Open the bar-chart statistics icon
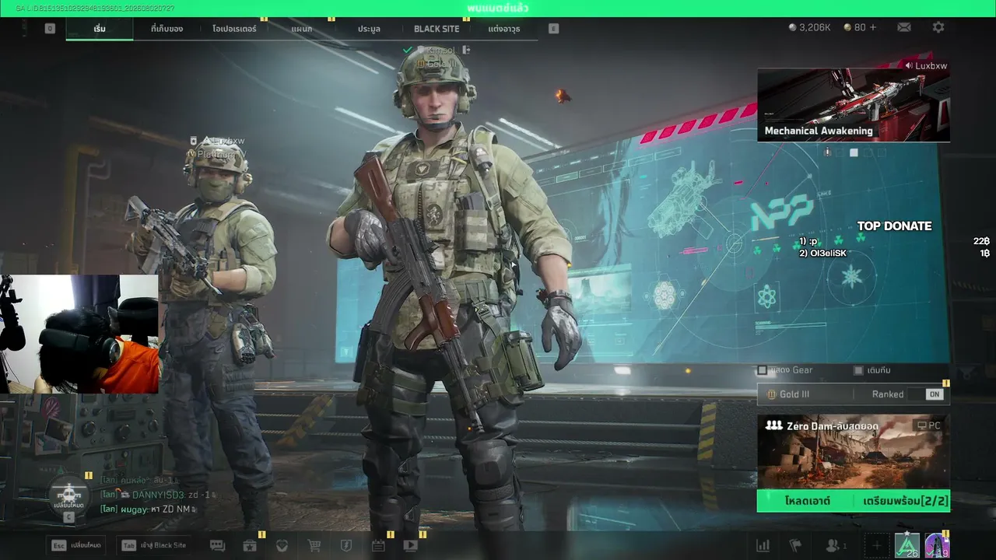 point(763,546)
